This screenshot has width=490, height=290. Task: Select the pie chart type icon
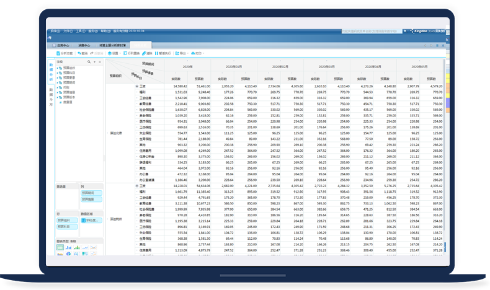click(68, 254)
